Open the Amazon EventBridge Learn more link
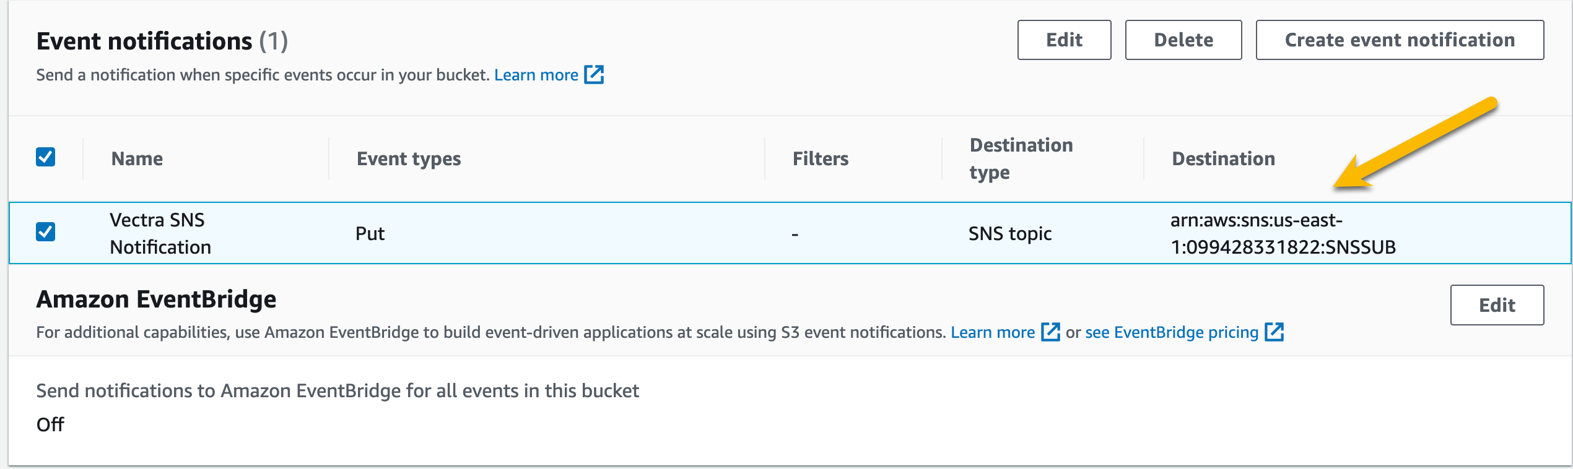The image size is (1573, 469). (x=992, y=332)
